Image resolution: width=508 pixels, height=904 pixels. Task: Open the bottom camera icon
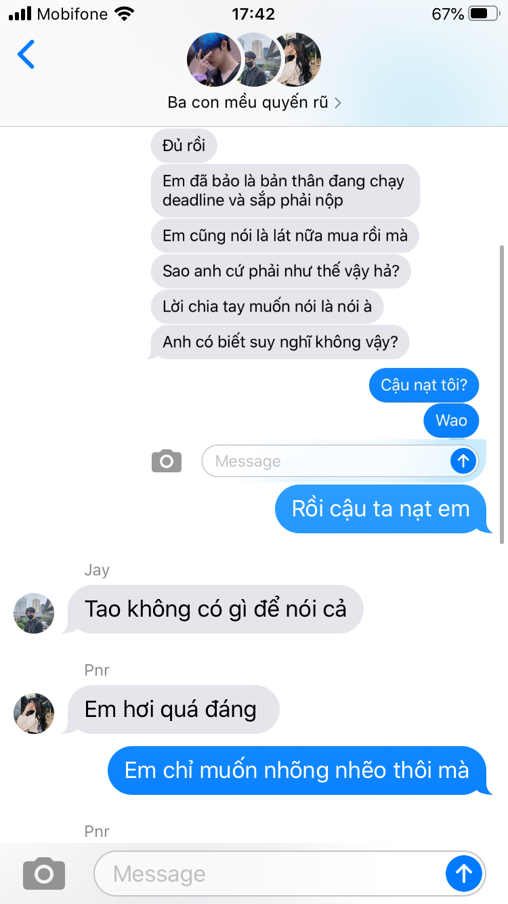pos(44,874)
